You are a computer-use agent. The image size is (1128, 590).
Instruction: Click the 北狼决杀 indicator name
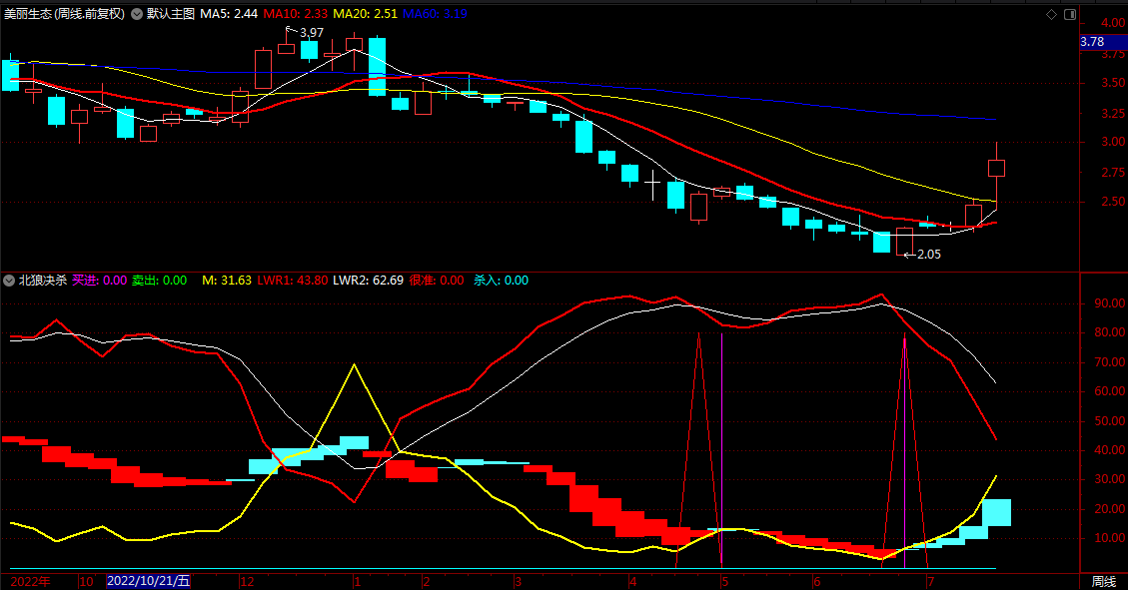pyautogui.click(x=42, y=281)
